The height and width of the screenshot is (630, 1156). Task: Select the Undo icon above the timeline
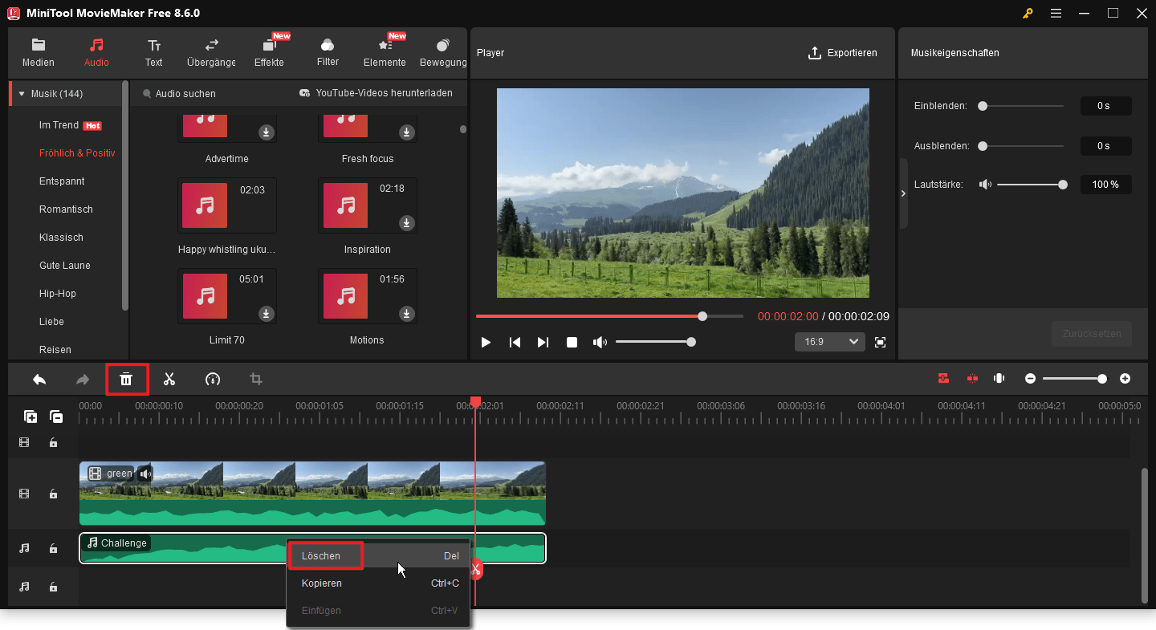point(39,379)
